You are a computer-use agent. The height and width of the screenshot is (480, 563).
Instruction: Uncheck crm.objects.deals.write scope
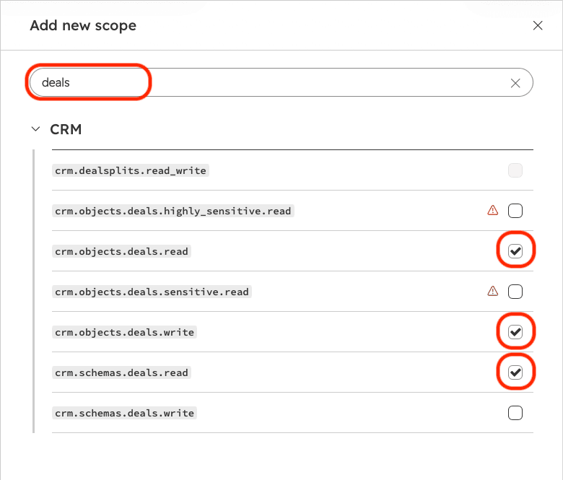click(x=515, y=332)
